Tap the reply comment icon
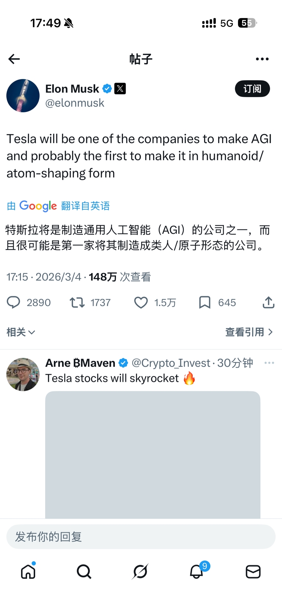The height and width of the screenshot is (613, 282). pyautogui.click(x=14, y=302)
